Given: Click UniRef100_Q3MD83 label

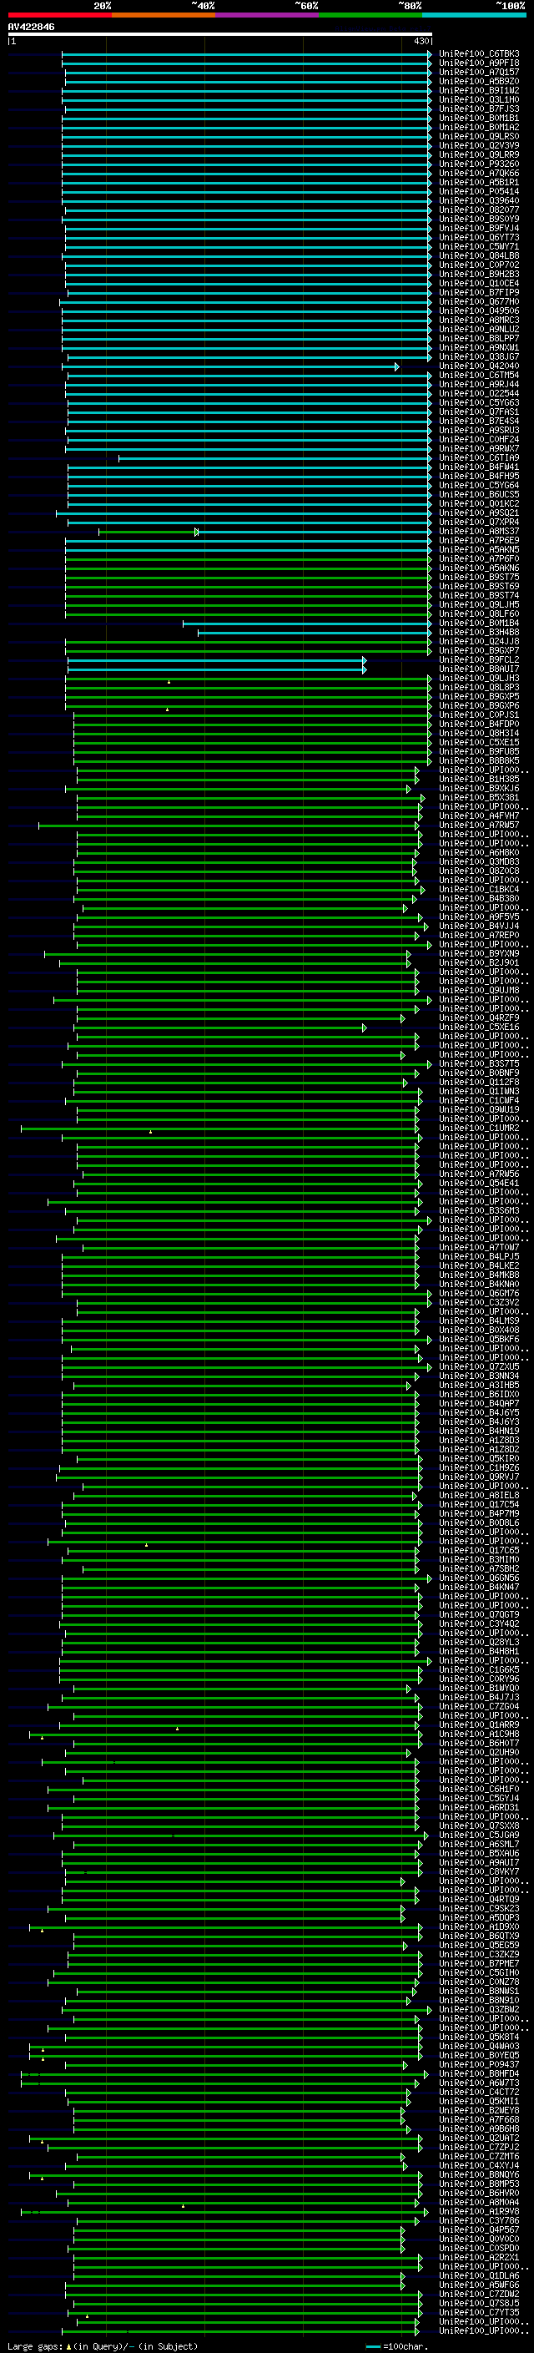Looking at the screenshot, I should click(479, 862).
